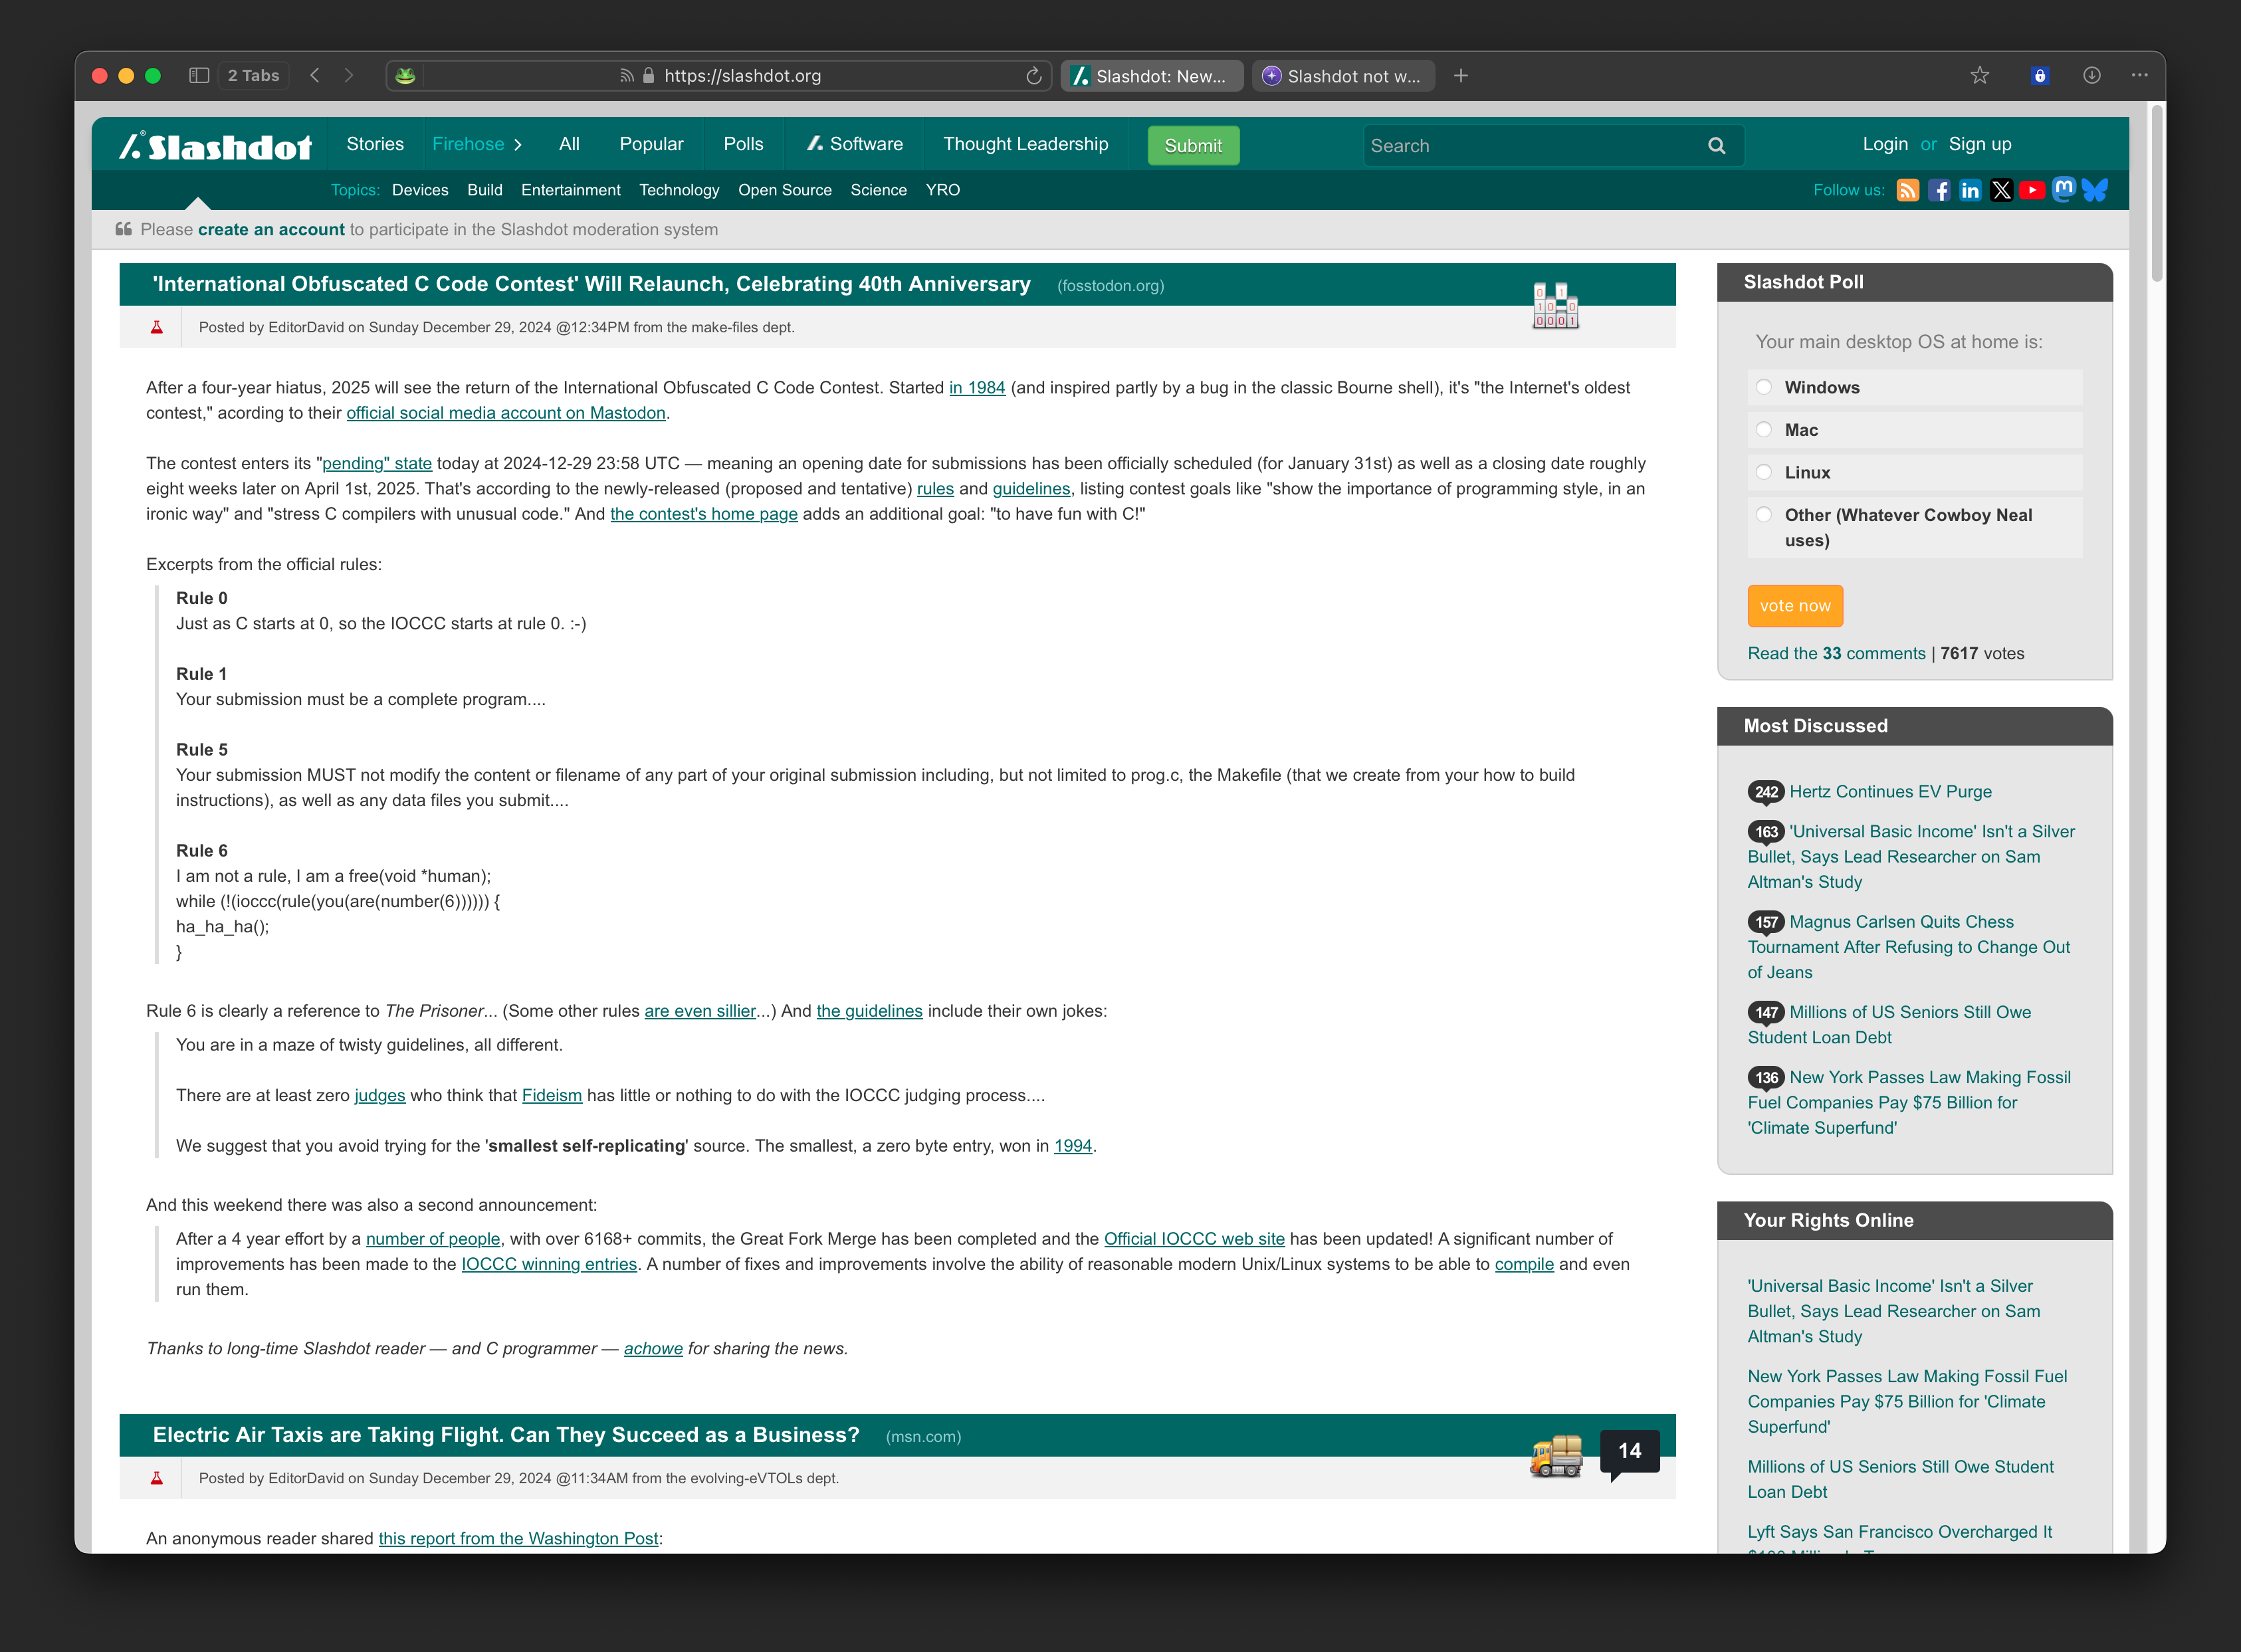Click the RSS feed follow icon
The height and width of the screenshot is (1652, 2241).
pos(1907,190)
